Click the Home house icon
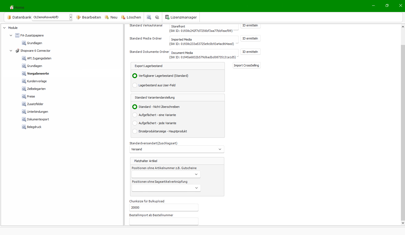 [12, 7]
